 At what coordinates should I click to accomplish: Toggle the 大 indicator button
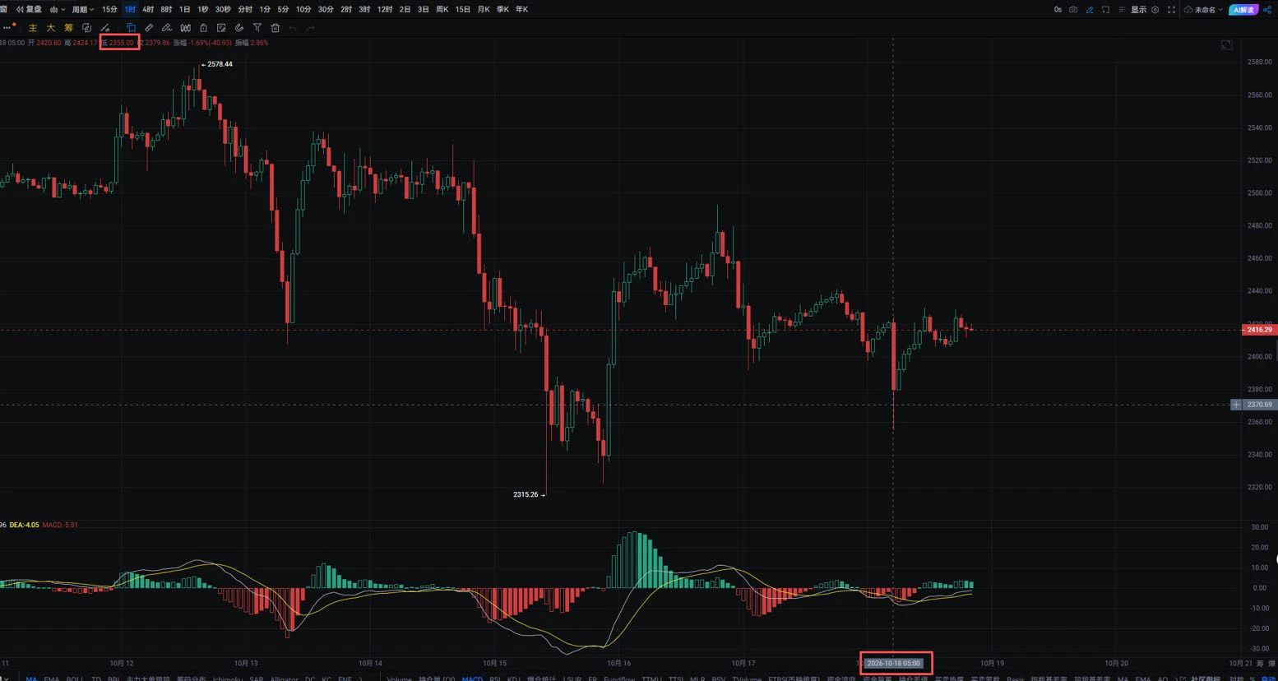[50, 28]
